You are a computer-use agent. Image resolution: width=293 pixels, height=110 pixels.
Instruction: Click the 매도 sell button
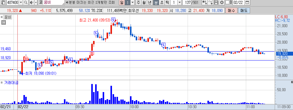(244, 10)
